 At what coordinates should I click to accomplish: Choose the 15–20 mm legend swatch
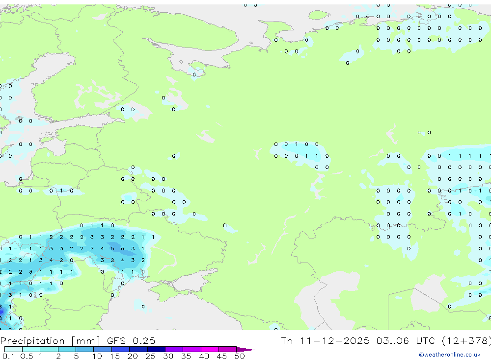point(121,349)
